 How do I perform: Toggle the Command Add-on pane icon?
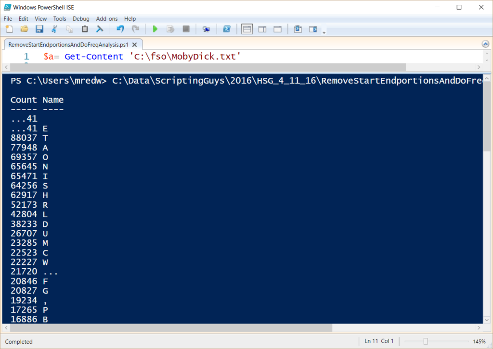pyautogui.click(x=313, y=29)
